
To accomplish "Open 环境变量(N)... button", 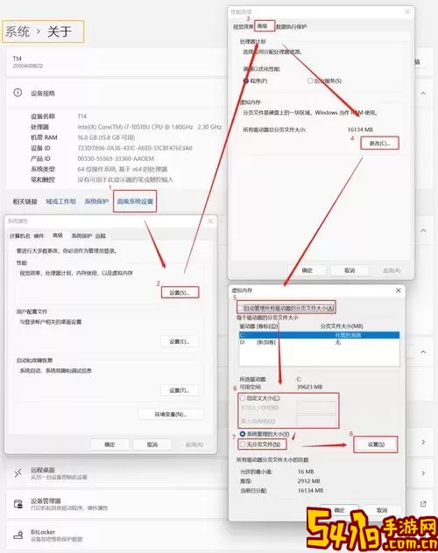I will 171,414.
